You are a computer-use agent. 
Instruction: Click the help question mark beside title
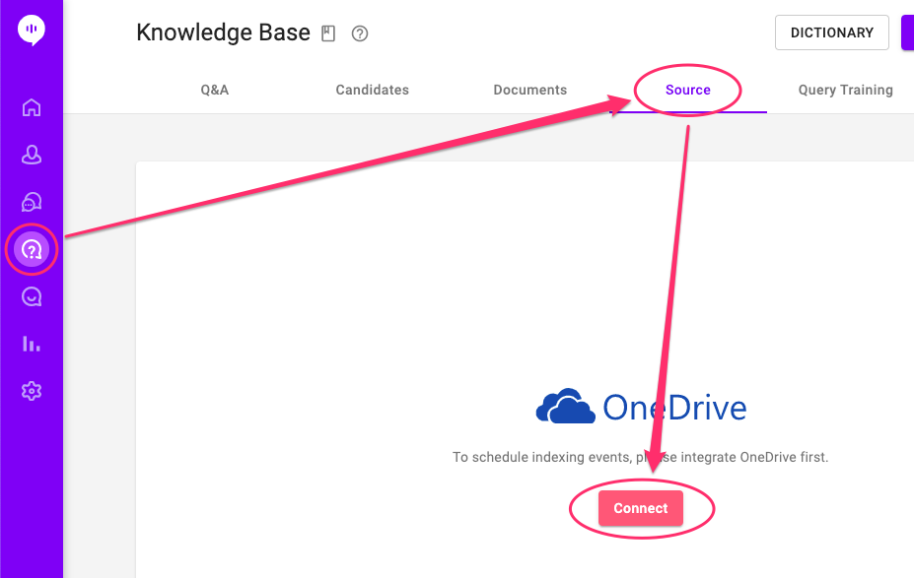tap(360, 33)
